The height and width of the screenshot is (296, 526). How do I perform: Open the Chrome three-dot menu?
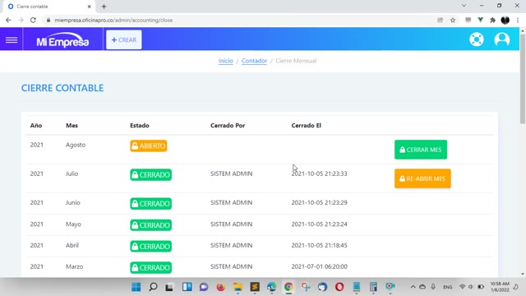(x=518, y=20)
